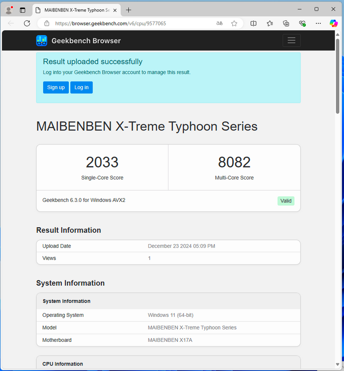Toggle split screen view icon
Viewport: 344px width, 371px height.
point(253,23)
